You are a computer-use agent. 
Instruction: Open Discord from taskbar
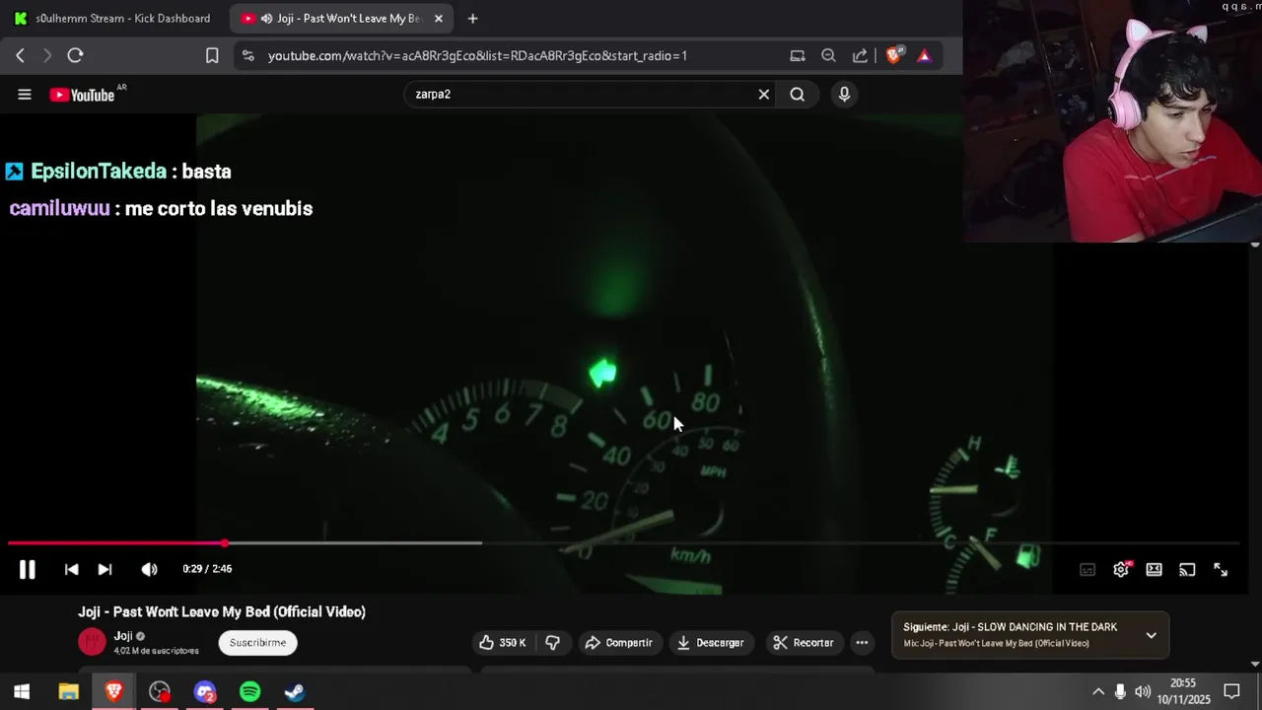tap(204, 692)
